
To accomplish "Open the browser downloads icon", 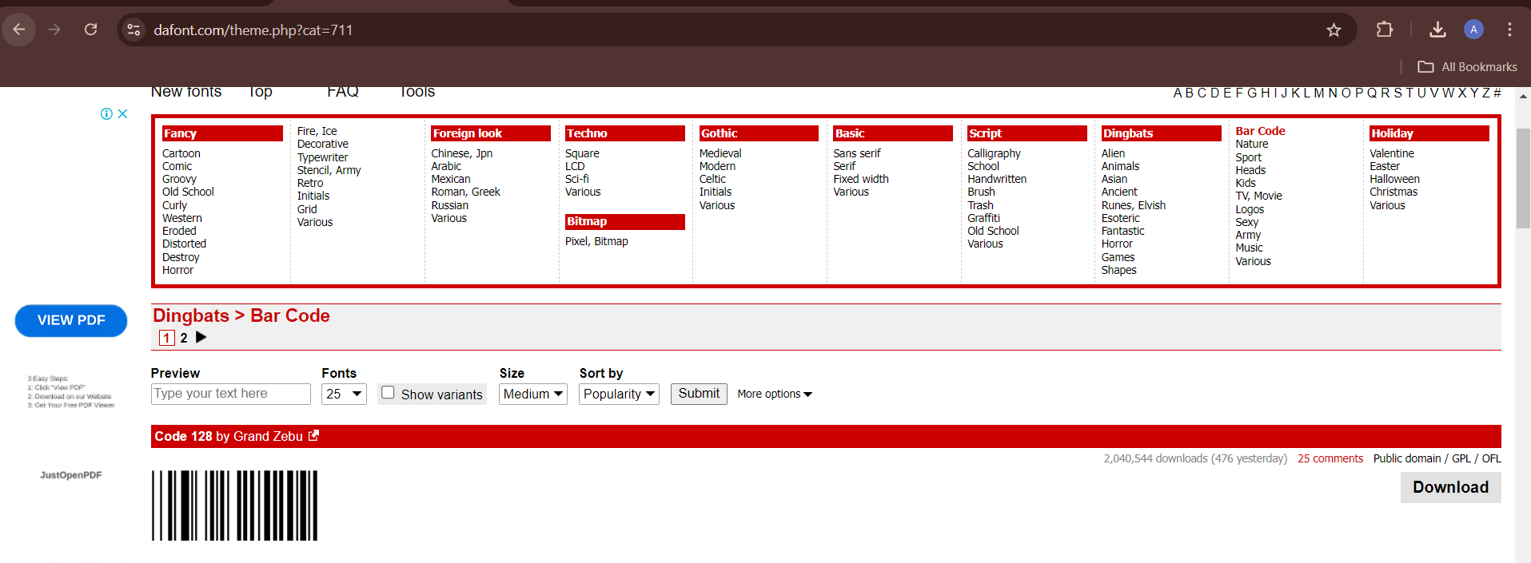I will coord(1437,30).
